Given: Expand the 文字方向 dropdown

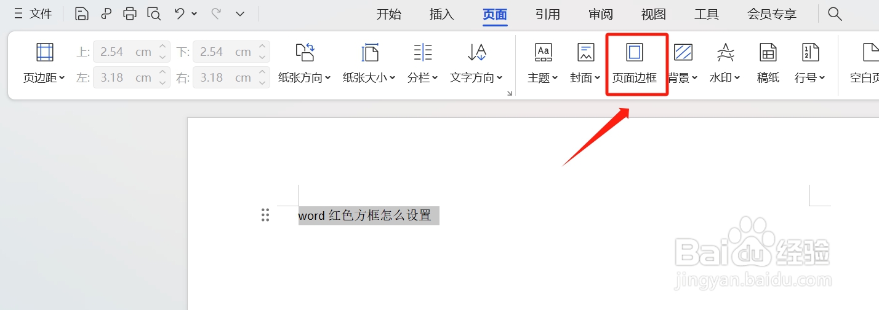Looking at the screenshot, I should [x=500, y=78].
